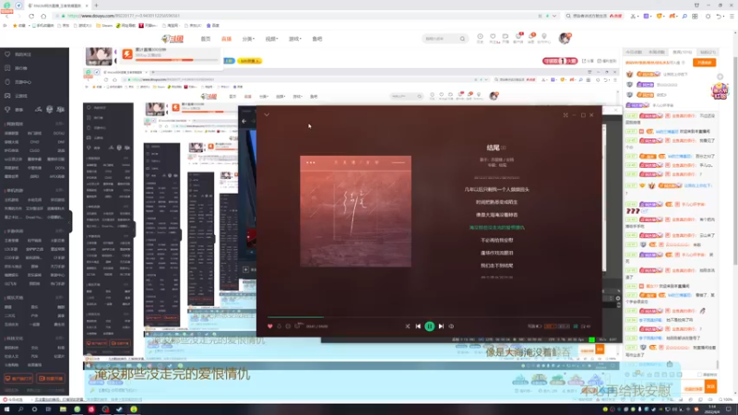
Task: Click the orange send button in chat
Action: 710,386
